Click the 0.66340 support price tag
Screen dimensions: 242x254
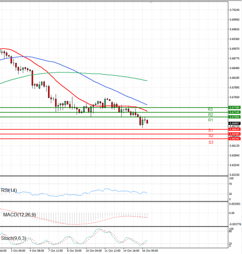click(x=235, y=139)
